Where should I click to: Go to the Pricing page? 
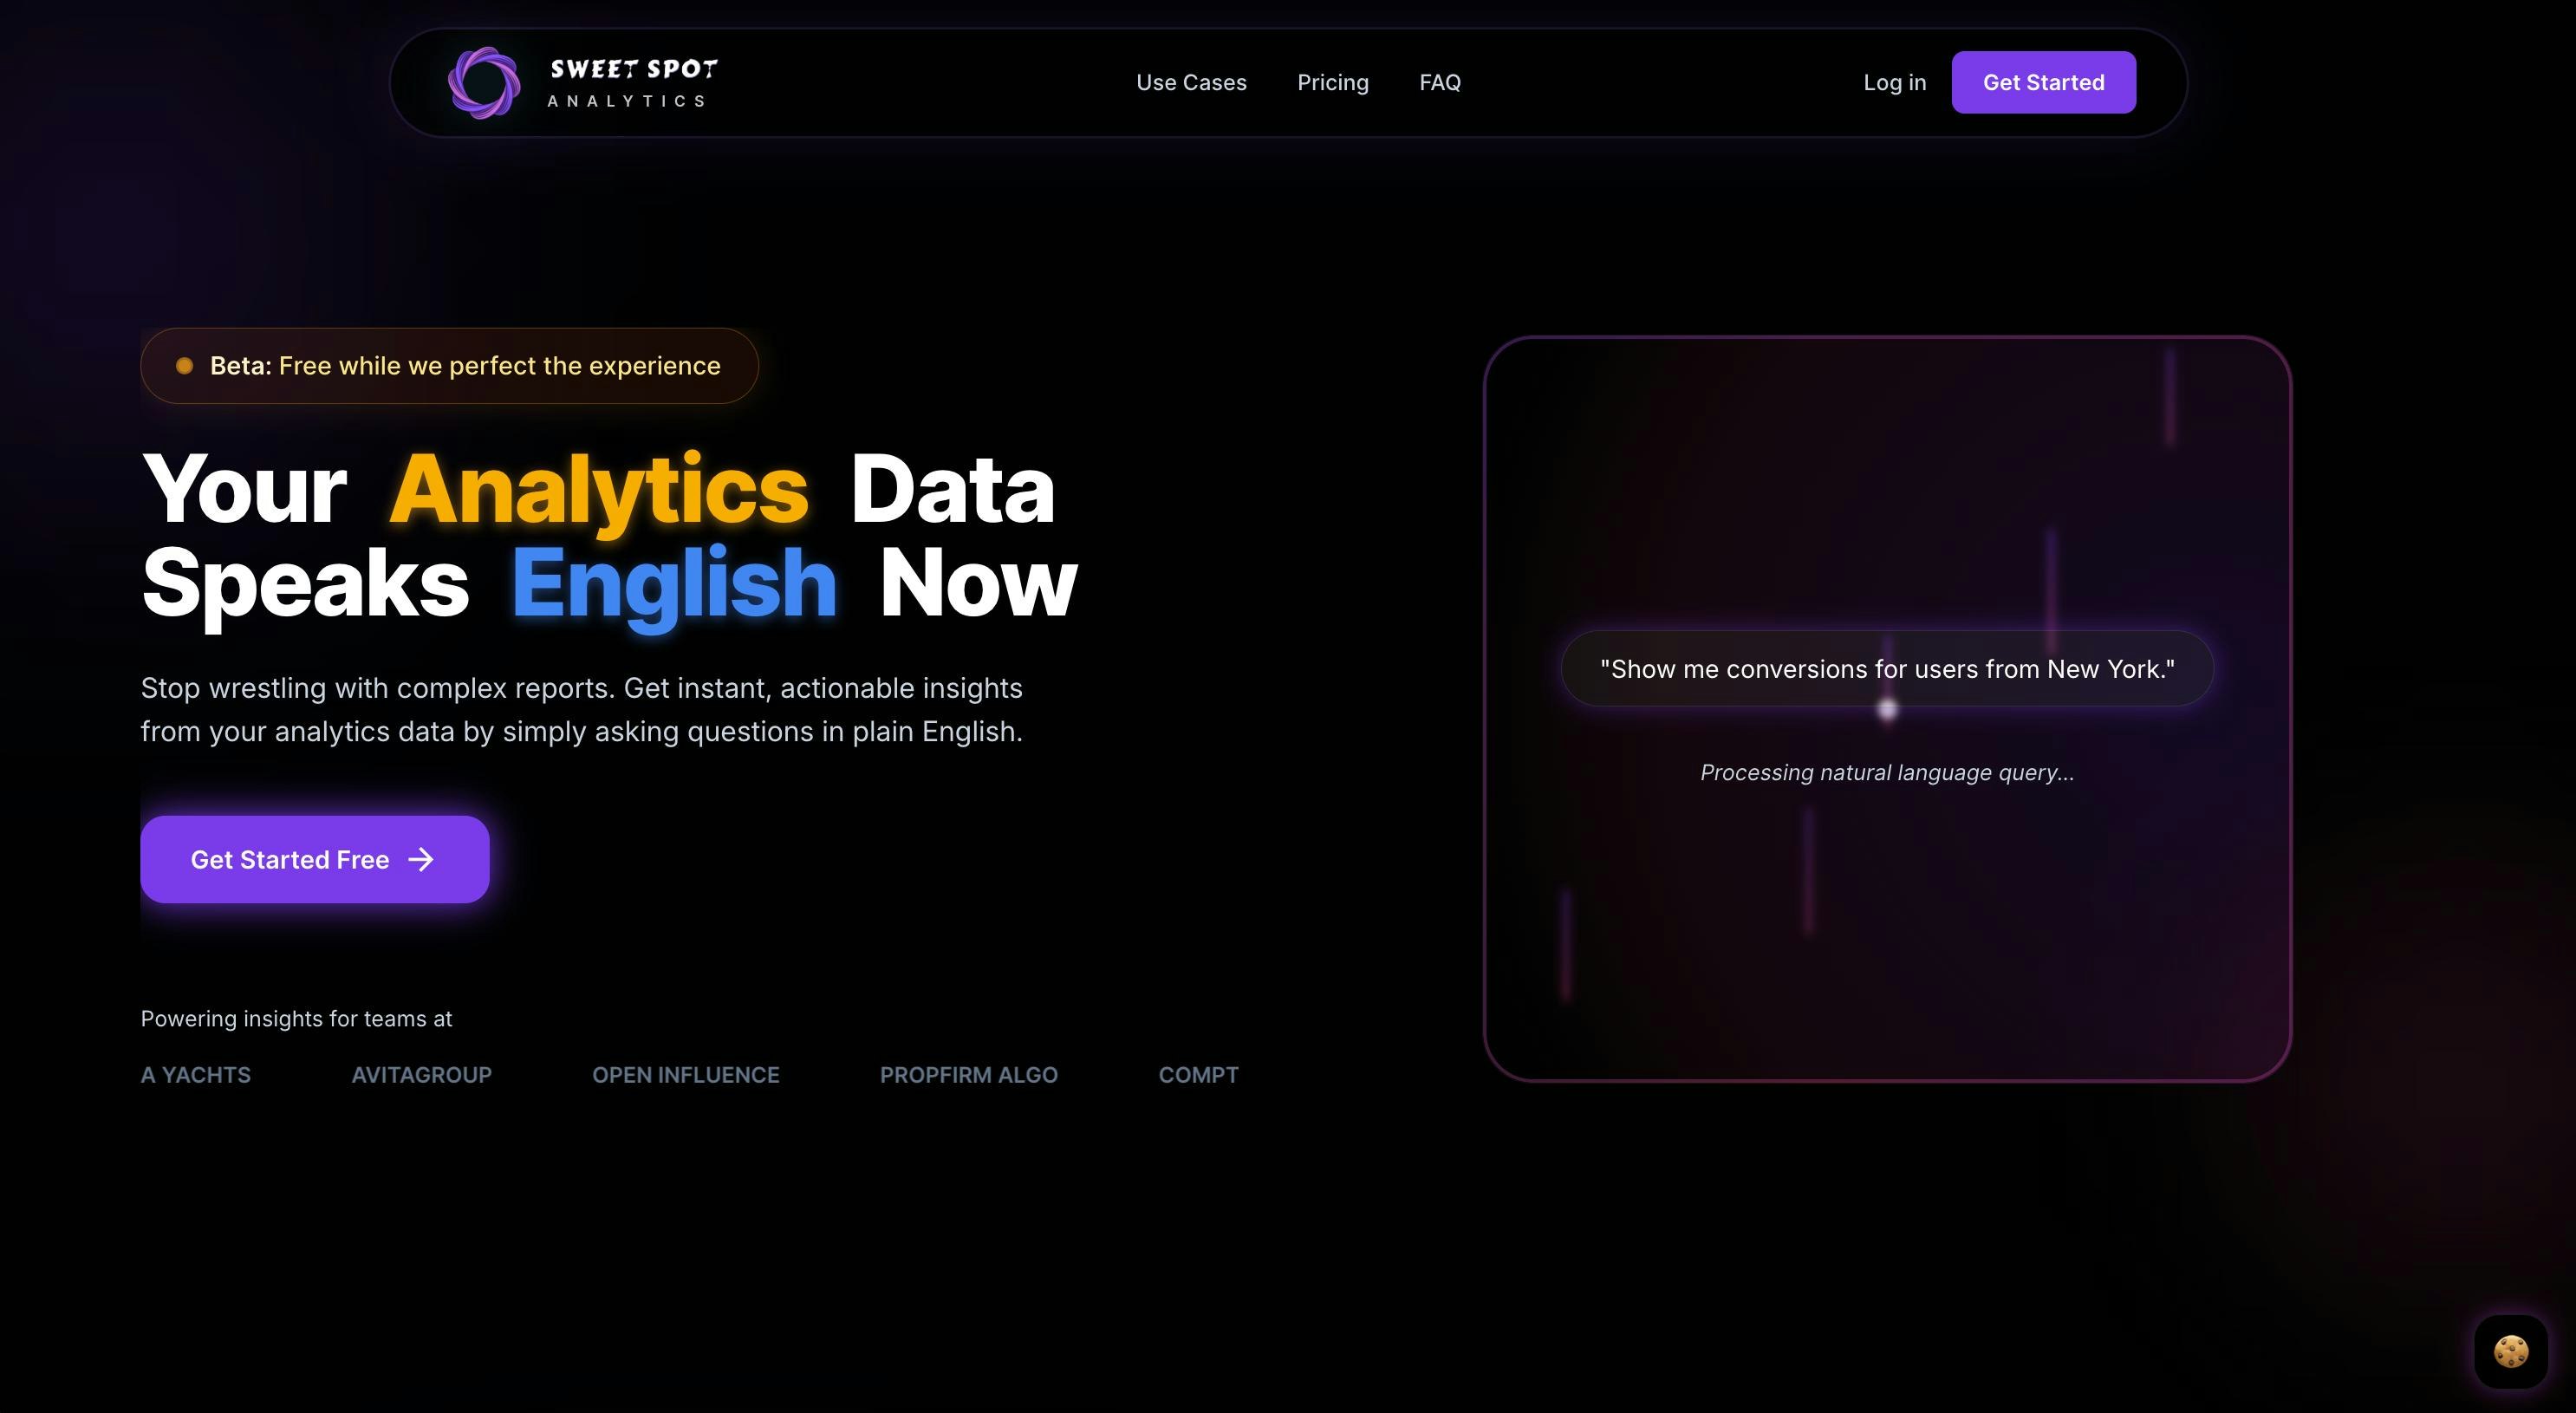tap(1332, 83)
